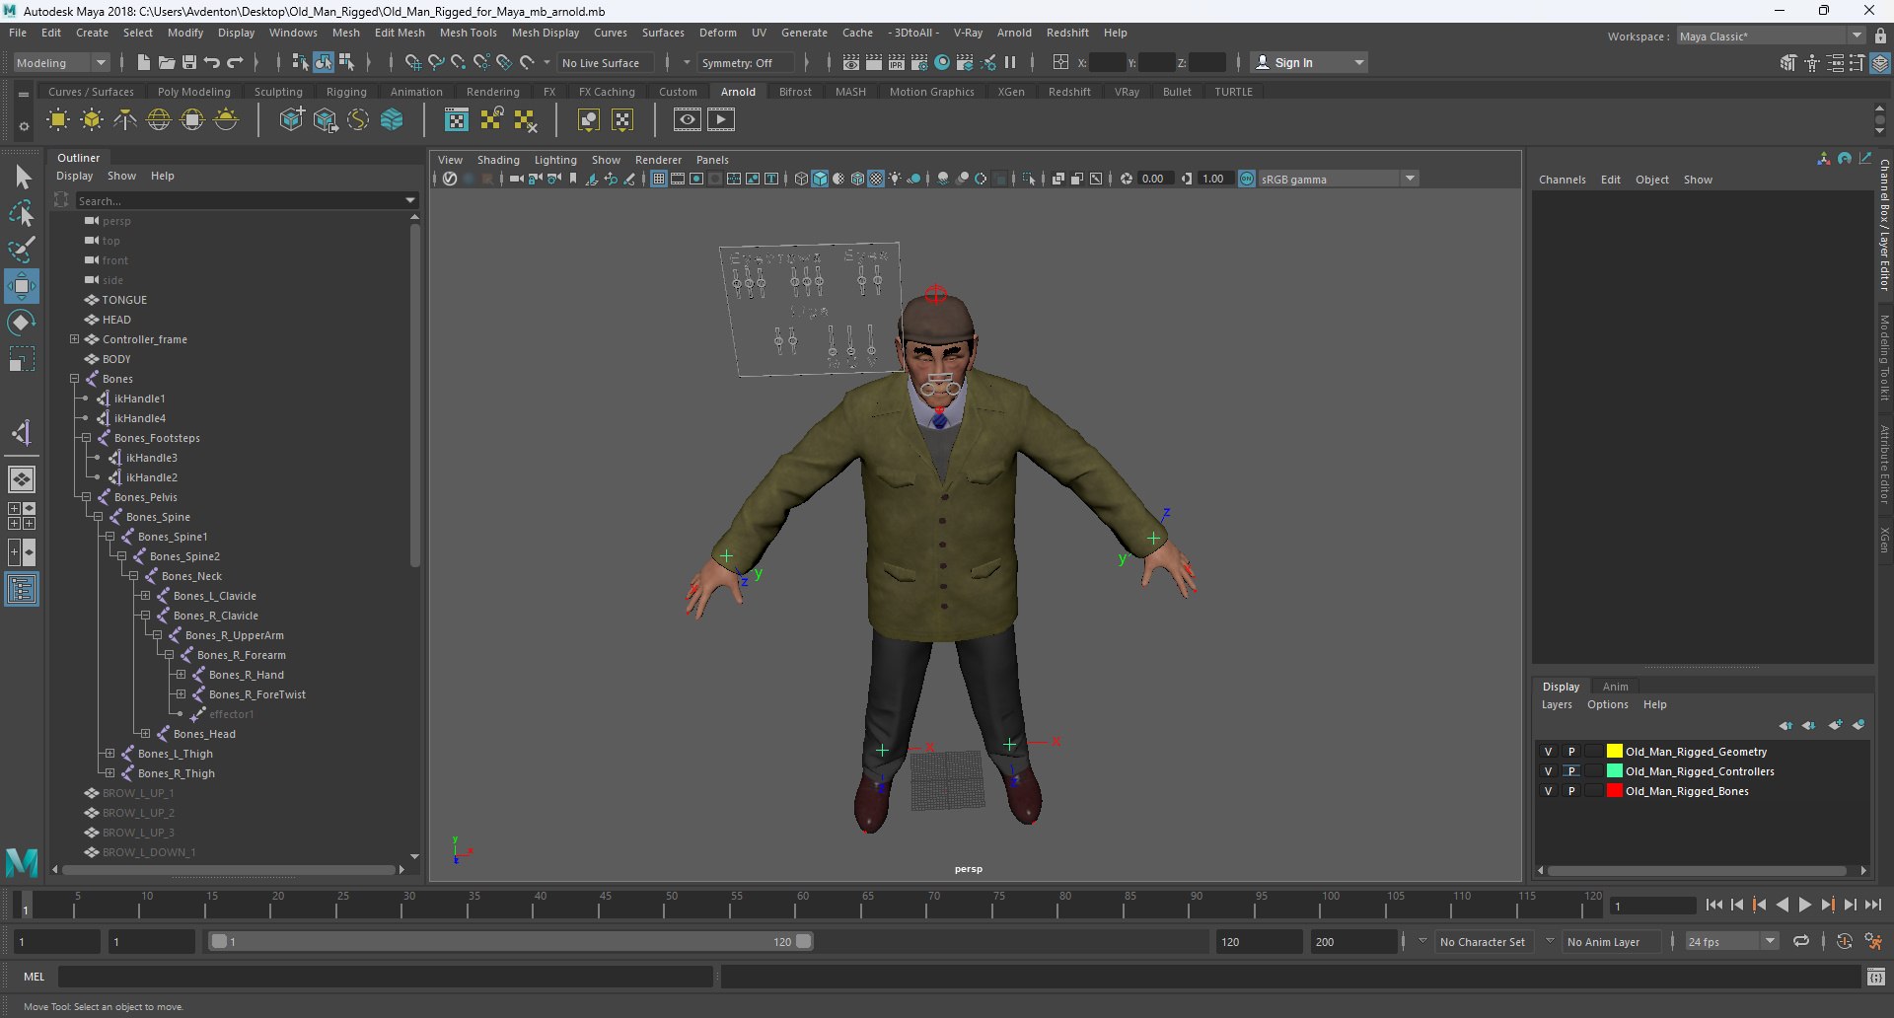Screen dimensions: 1894x1018
Task: Open the sRGB gamma view transform dropdown
Action: (1339, 179)
